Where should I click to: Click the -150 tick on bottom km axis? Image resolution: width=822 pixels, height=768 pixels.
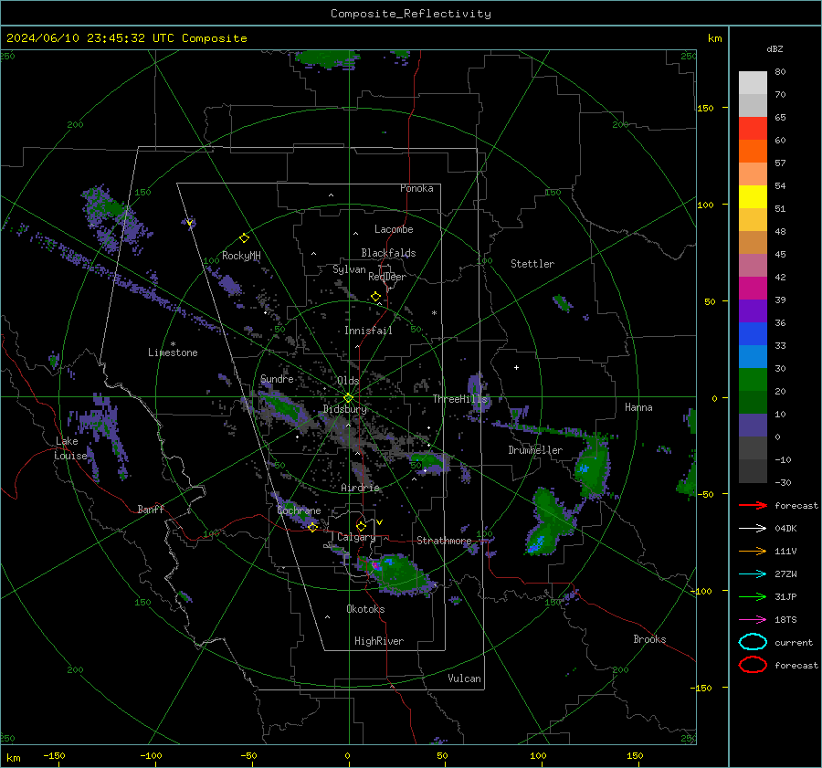coord(54,755)
